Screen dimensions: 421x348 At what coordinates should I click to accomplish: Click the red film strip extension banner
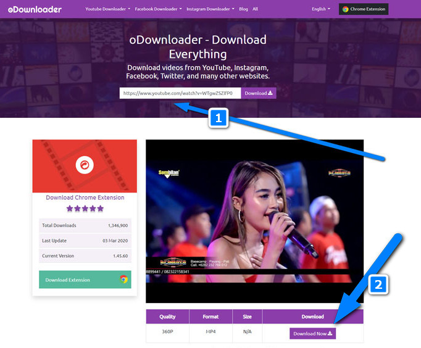point(85,166)
